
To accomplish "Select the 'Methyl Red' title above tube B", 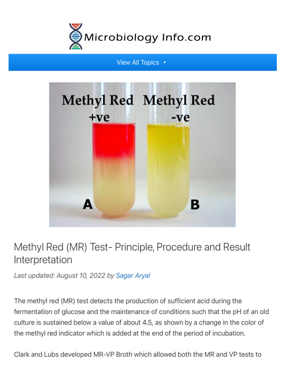I will [179, 100].
